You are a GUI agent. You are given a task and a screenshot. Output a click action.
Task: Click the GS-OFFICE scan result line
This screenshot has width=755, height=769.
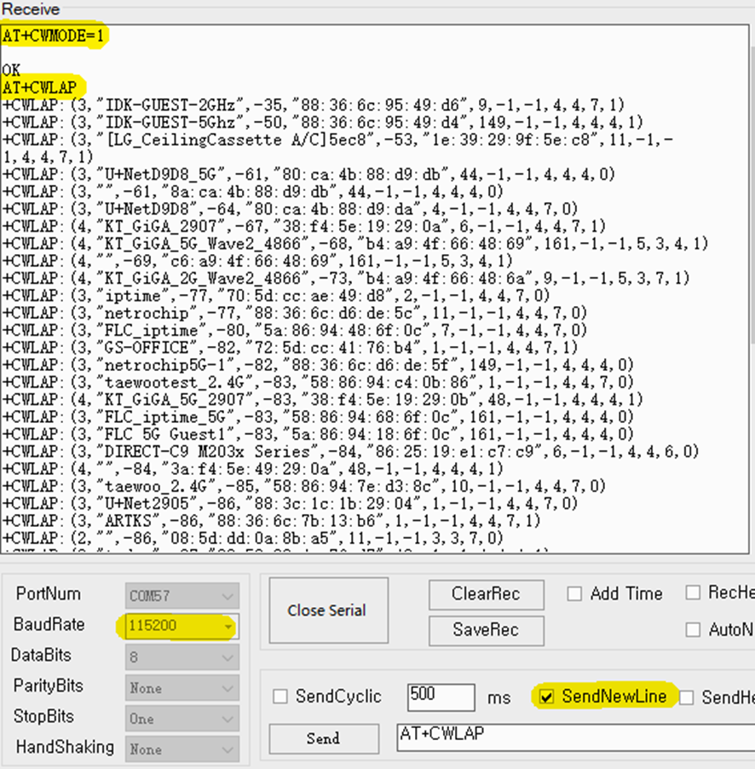[x=290, y=347]
